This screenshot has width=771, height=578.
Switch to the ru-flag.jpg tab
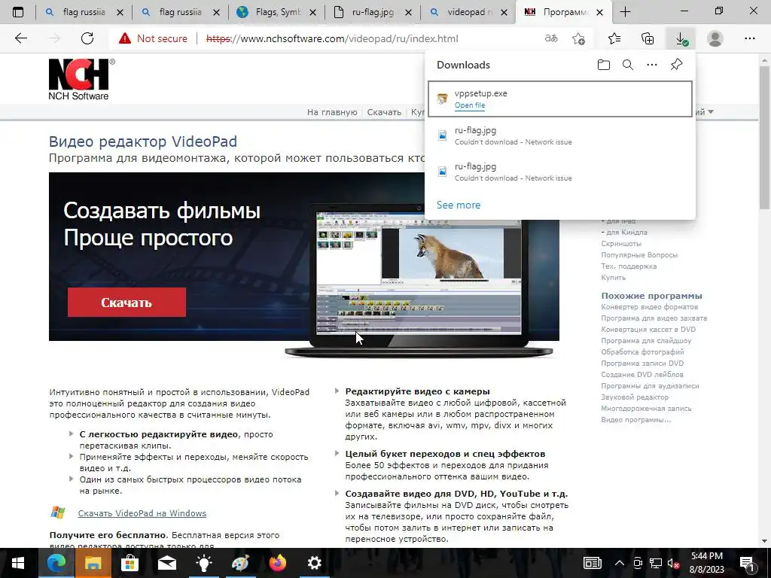click(x=372, y=12)
